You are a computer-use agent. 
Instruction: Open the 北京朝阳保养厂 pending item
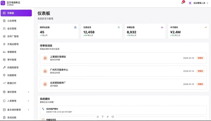point(123,84)
